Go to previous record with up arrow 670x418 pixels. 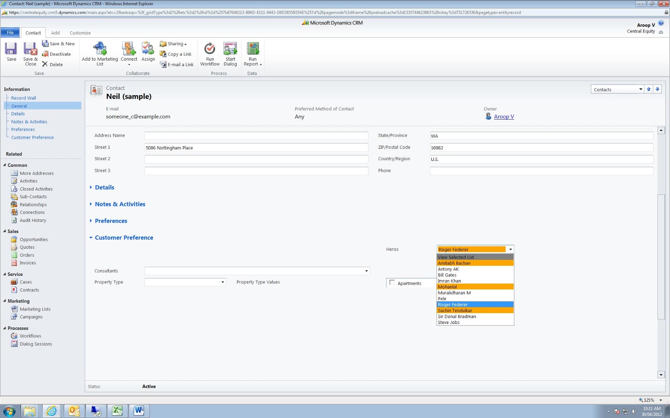tap(649, 89)
